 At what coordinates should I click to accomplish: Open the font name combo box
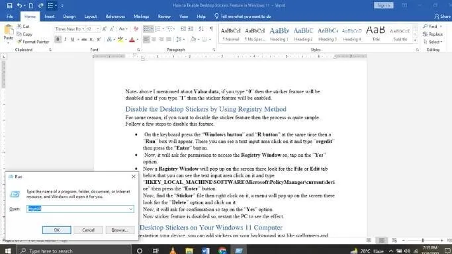[69, 29]
